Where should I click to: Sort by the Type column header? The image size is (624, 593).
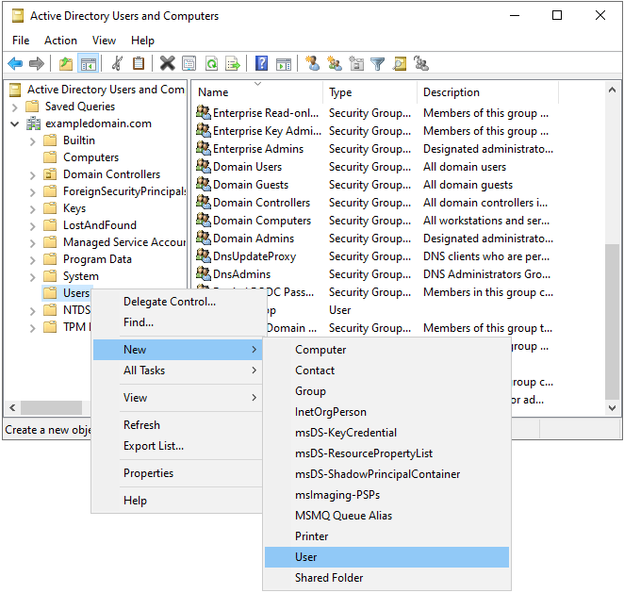click(x=369, y=92)
